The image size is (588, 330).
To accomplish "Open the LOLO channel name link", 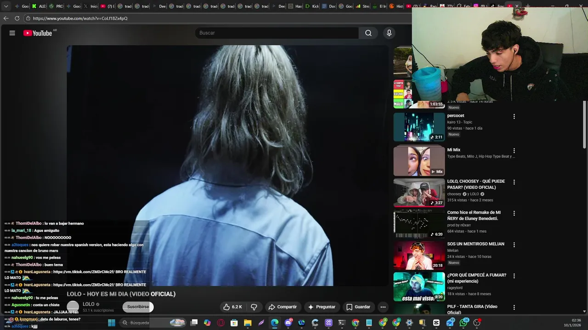I will (x=89, y=304).
